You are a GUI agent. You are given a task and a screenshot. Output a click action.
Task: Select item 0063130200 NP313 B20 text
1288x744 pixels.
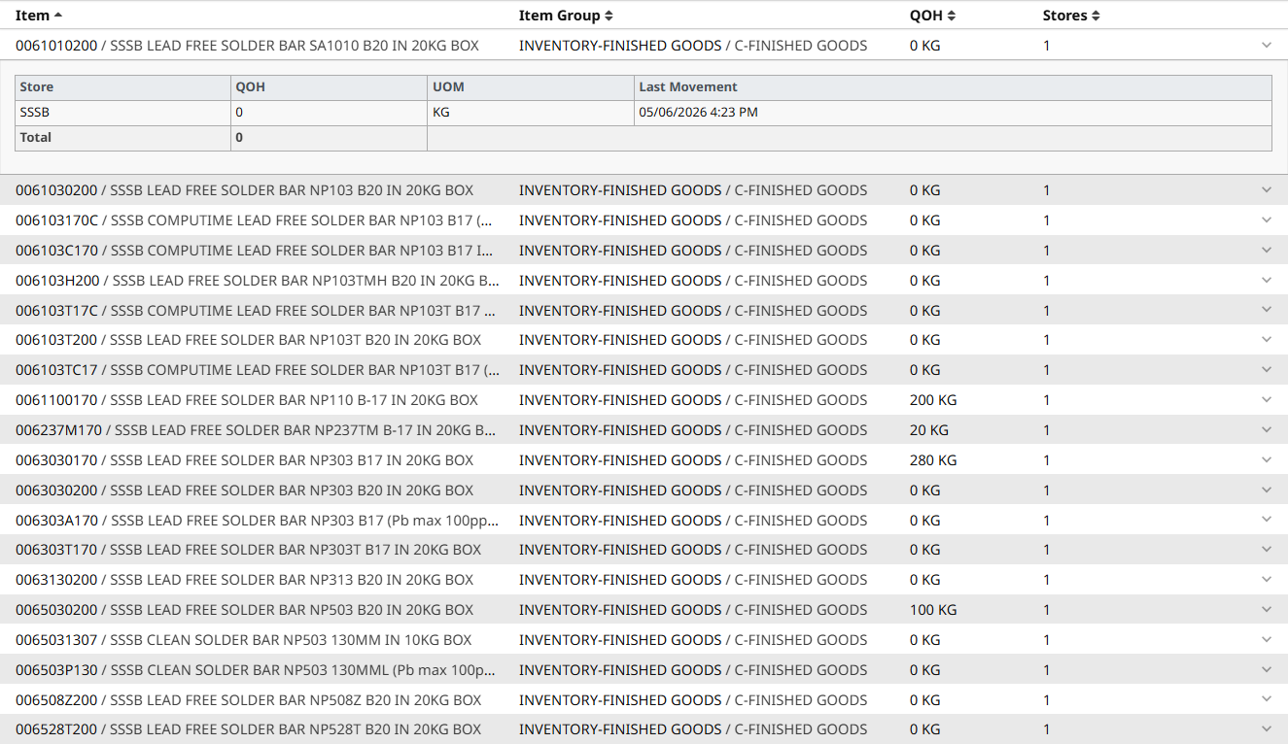[x=245, y=580]
